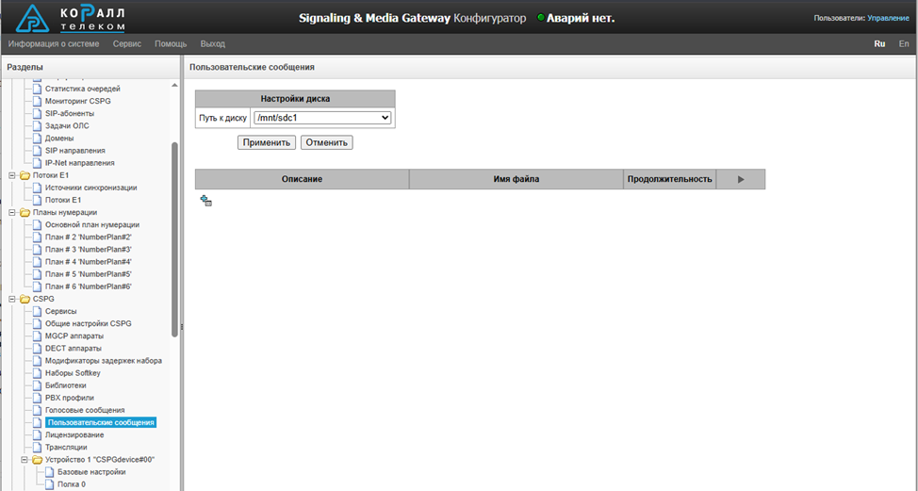The image size is (918, 491).
Task: Click the CSPG folder icon
Action: [25, 299]
